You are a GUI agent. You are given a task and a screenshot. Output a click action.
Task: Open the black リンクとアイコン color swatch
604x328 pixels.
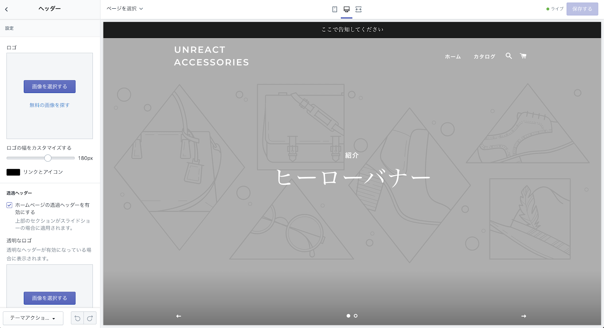(x=13, y=172)
